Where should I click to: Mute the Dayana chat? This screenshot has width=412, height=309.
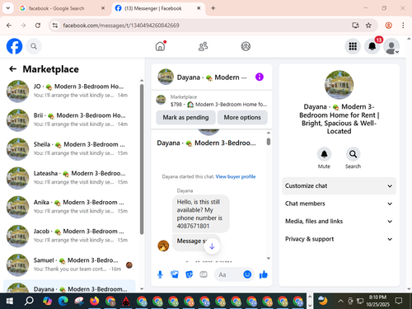(x=324, y=154)
